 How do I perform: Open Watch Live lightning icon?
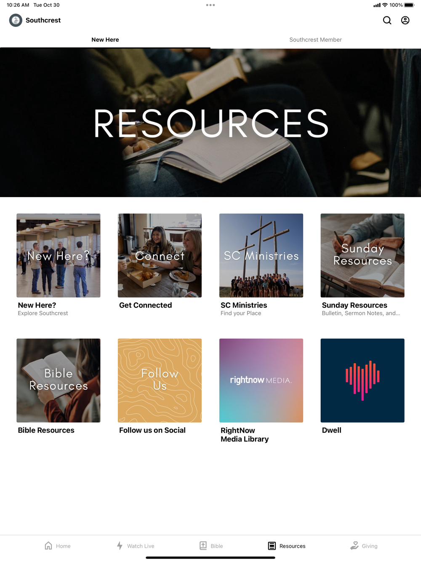(x=120, y=546)
